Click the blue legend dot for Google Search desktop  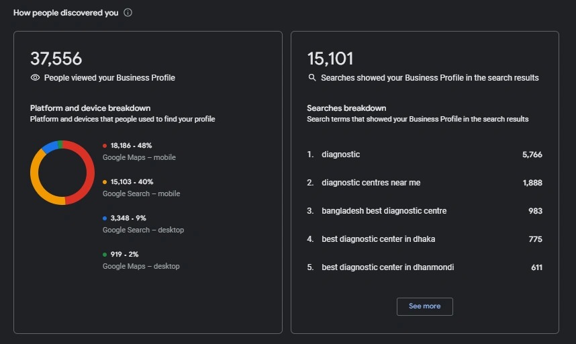[105, 218]
